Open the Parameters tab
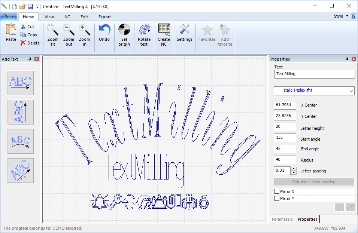 [x=282, y=219]
